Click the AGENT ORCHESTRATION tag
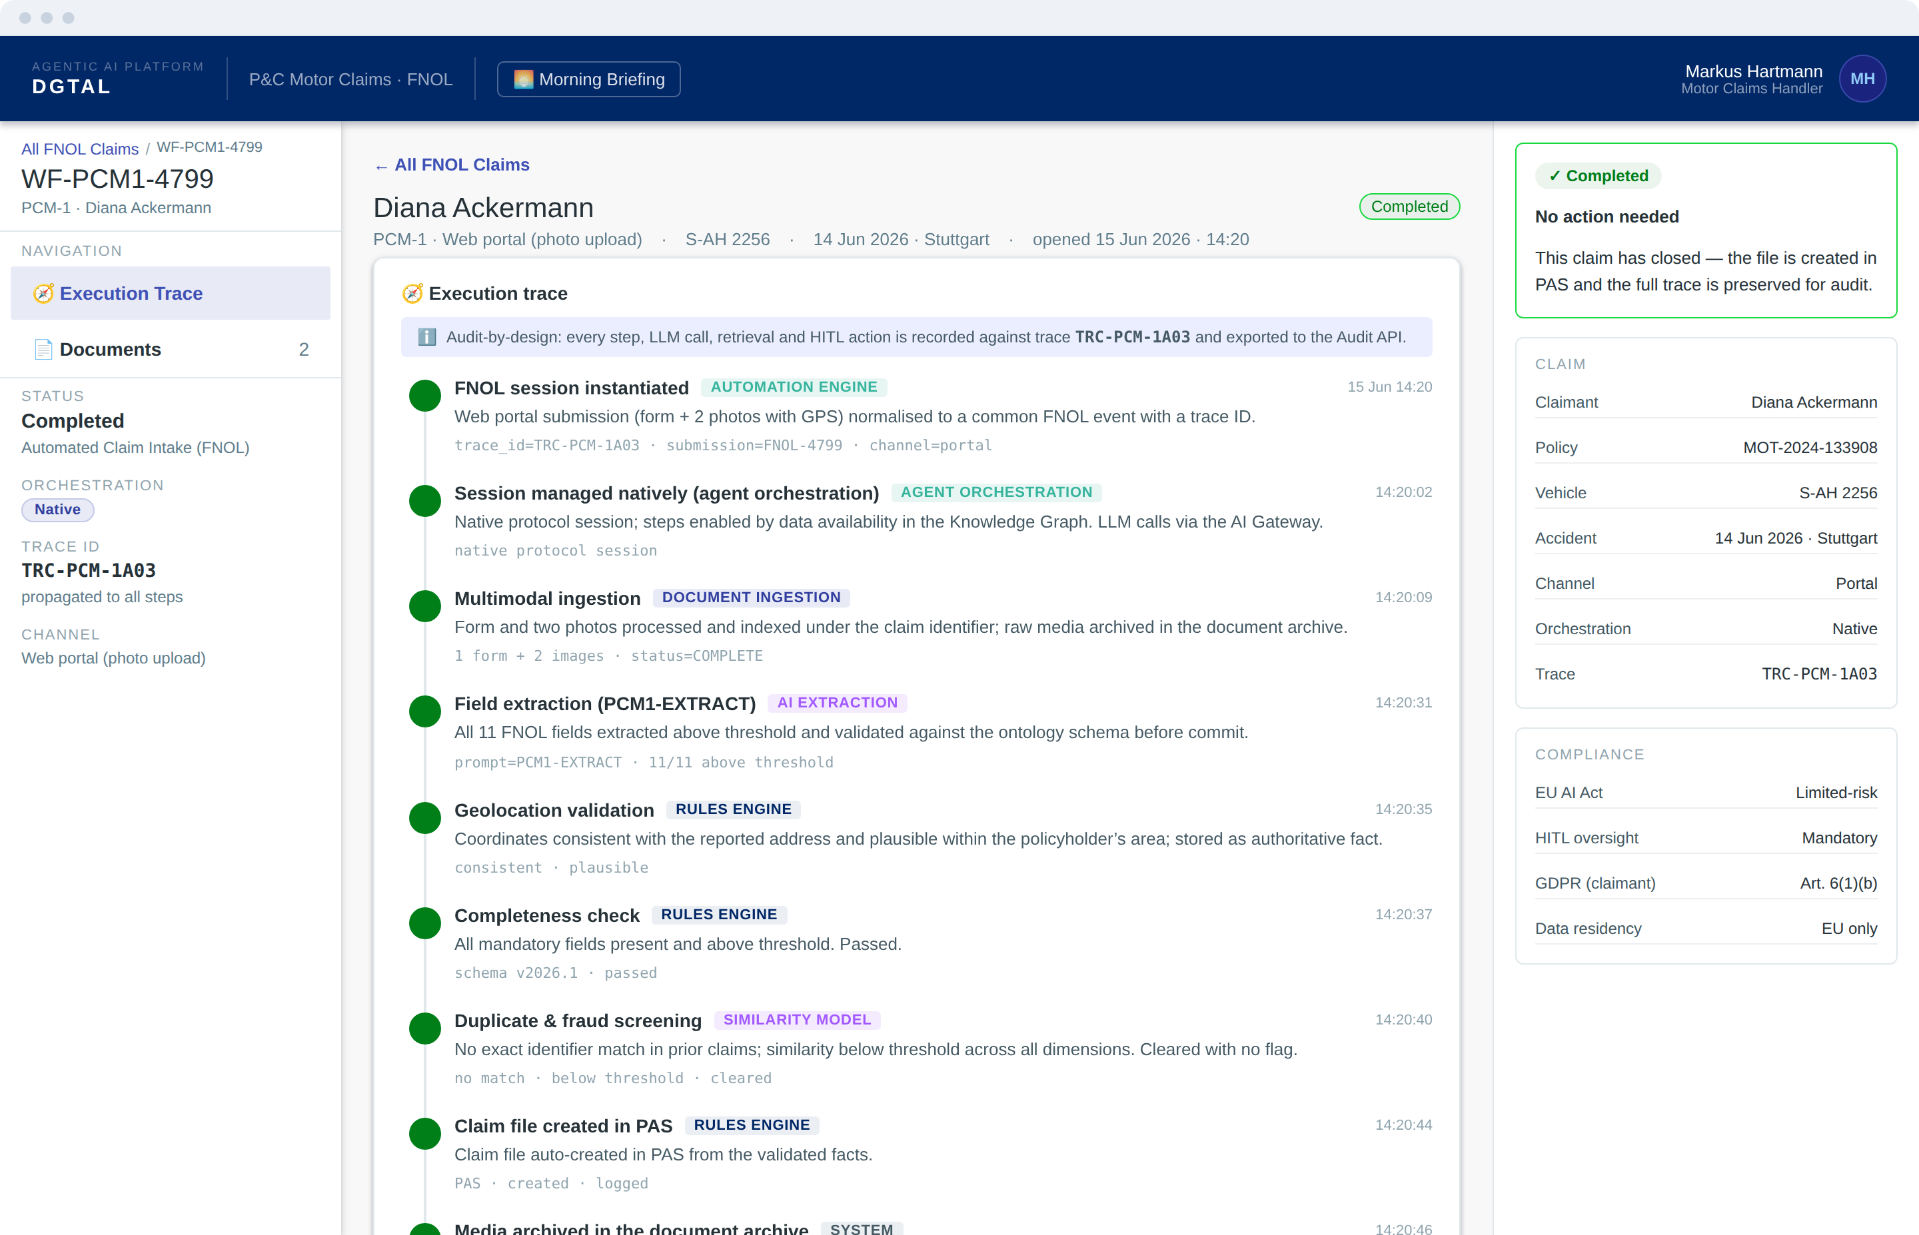This screenshot has height=1235, width=1919. (996, 492)
